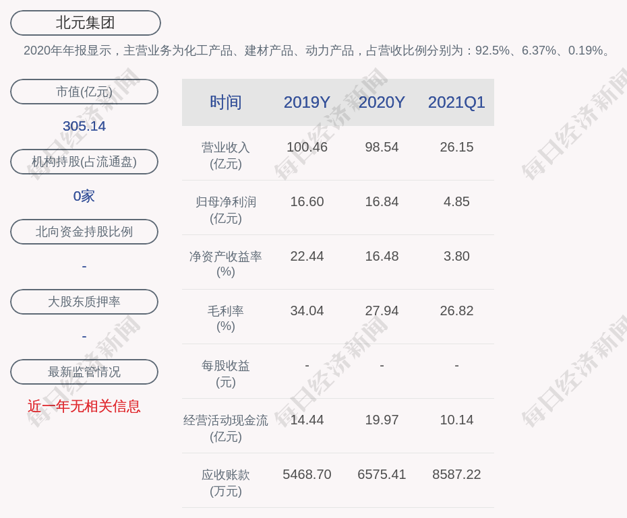The height and width of the screenshot is (518, 627).
Task: Click the 大股东质押率 pill button
Action: (x=84, y=302)
